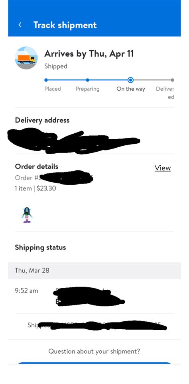Tap the Placed step label
This screenshot has height=384, width=189.
53,89
